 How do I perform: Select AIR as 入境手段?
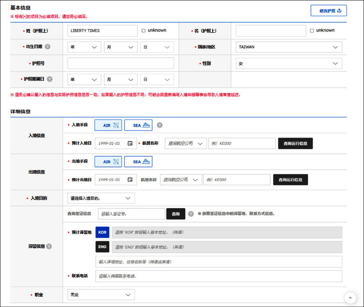pos(108,125)
